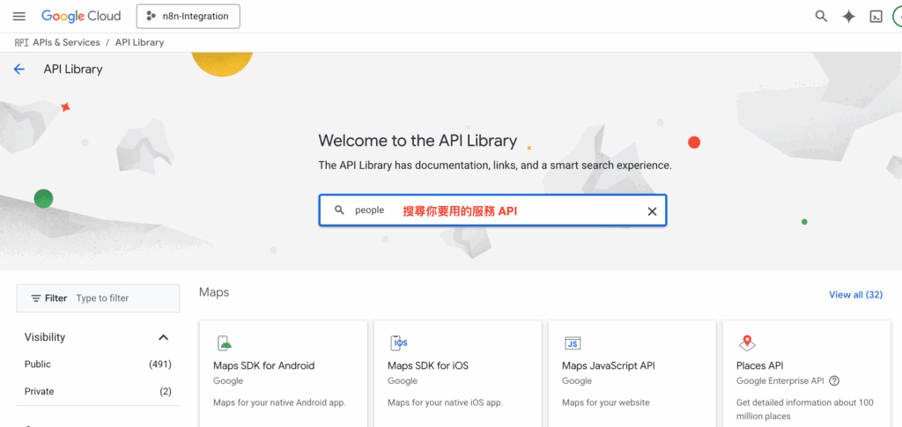This screenshot has height=427, width=902.
Task: Click the Type to filter input
Action: [x=123, y=298]
